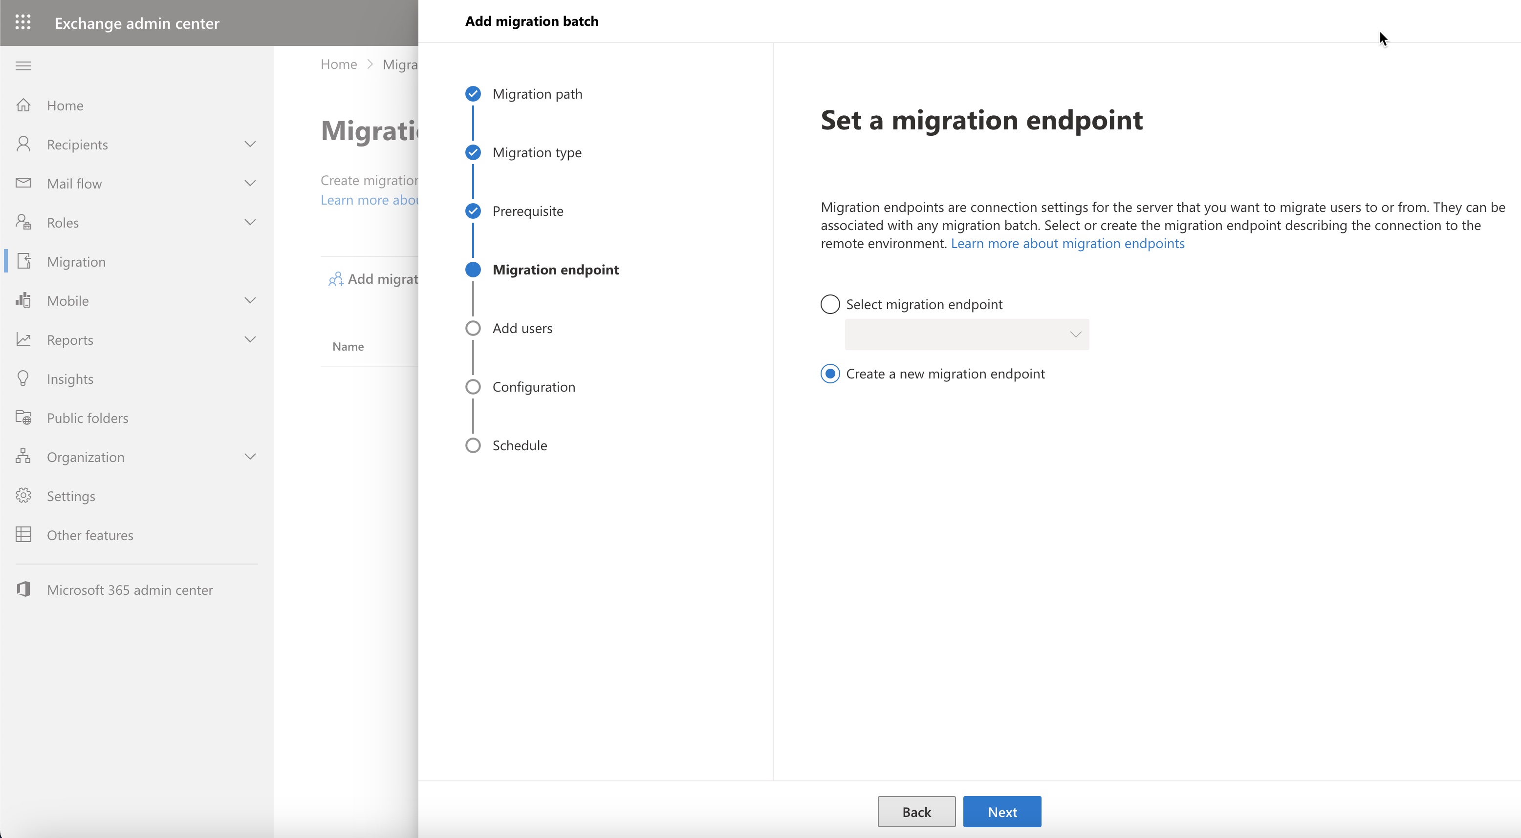Screen dimensions: 1521x838
Task: Click the Public folders icon
Action: (23, 417)
